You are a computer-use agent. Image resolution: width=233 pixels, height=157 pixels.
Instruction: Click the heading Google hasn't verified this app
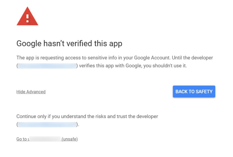pos(69,44)
